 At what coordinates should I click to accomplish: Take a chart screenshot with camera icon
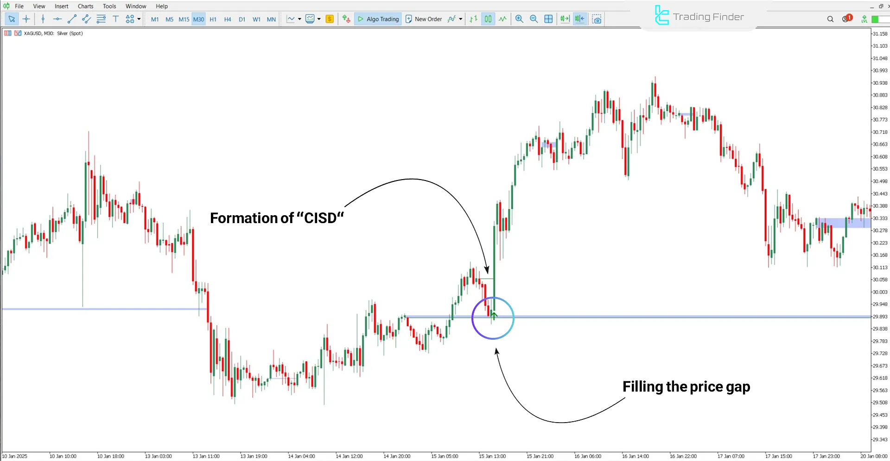597,19
